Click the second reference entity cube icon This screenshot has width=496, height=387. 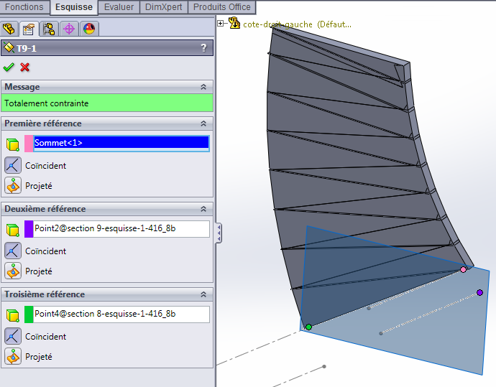(x=13, y=230)
